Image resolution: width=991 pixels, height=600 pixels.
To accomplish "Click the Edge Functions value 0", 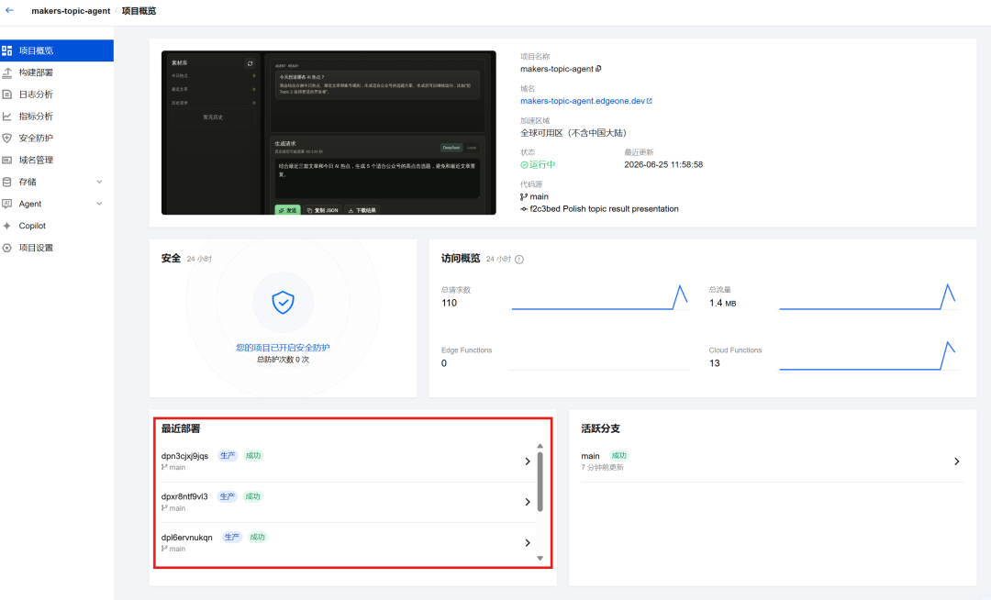I will coord(444,363).
